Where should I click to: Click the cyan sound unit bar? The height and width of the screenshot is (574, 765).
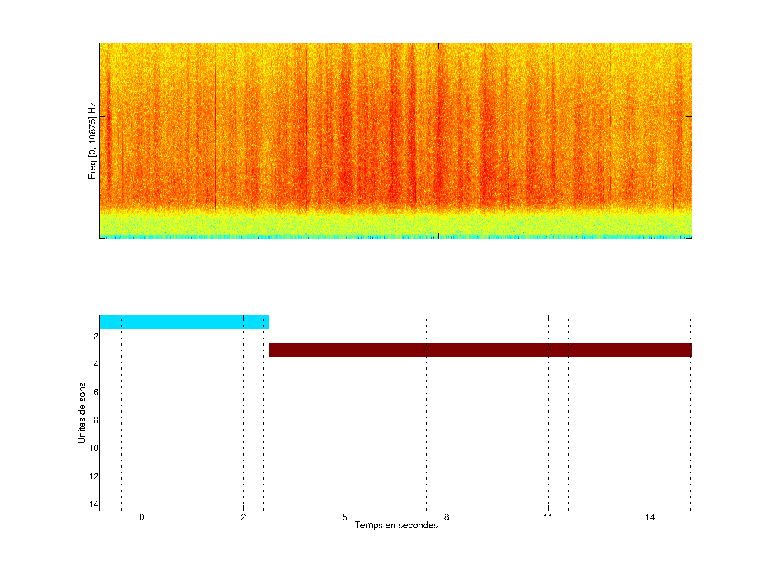click(184, 322)
